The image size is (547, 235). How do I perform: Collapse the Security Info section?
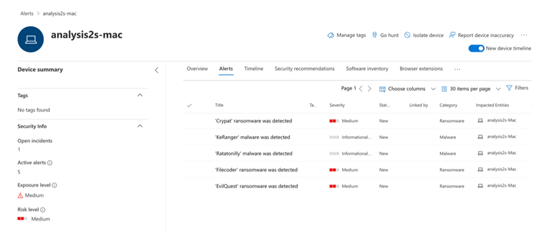140,126
